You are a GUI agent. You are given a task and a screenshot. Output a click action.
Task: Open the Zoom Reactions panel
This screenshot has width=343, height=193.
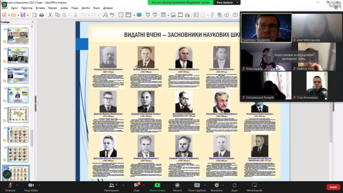(217, 187)
